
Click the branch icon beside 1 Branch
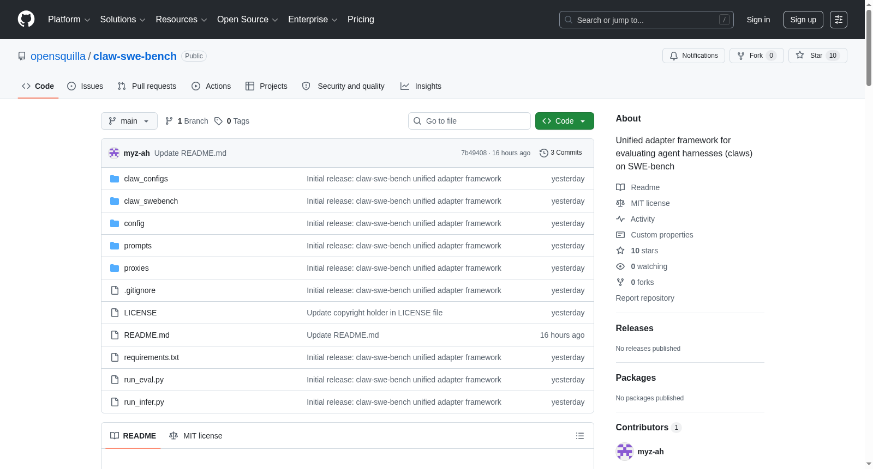click(x=169, y=121)
